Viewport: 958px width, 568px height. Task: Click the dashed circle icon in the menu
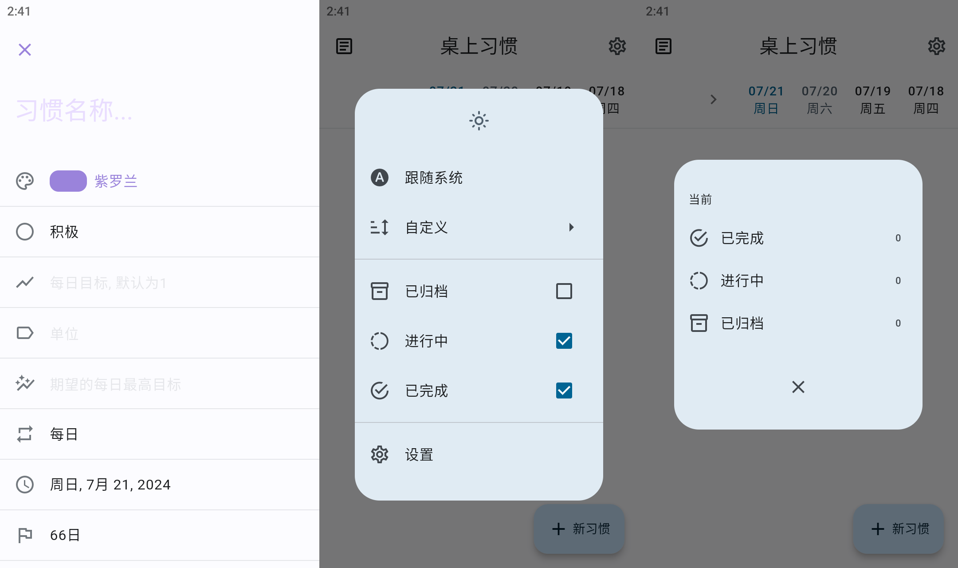pos(380,341)
